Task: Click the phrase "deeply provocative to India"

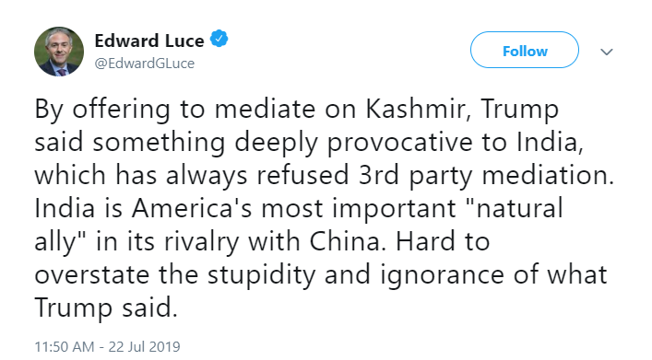Action: (x=407, y=143)
